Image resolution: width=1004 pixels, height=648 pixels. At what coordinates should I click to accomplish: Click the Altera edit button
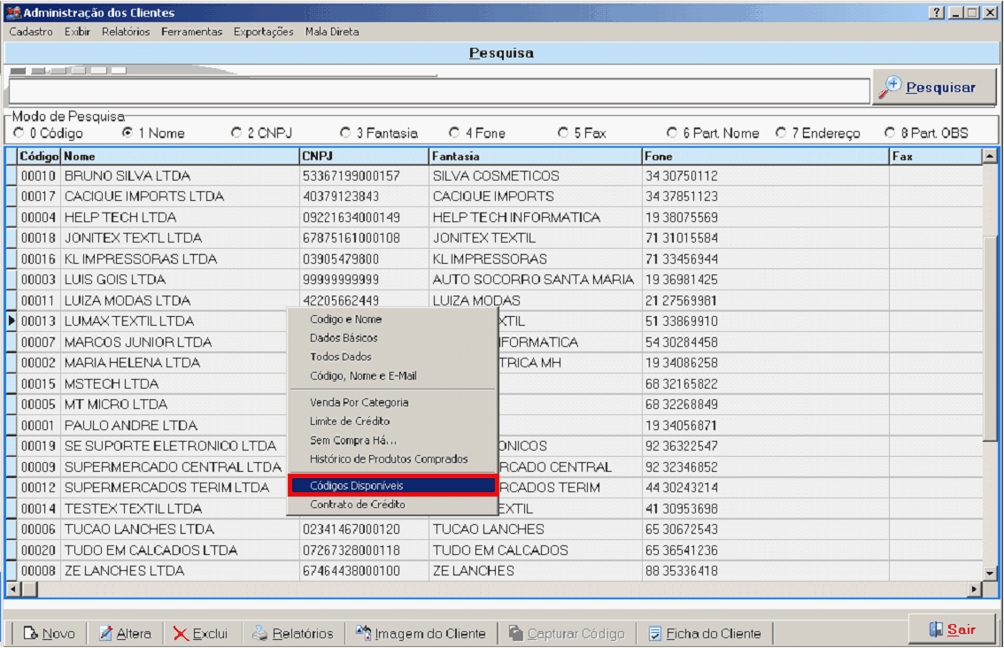click(x=124, y=633)
